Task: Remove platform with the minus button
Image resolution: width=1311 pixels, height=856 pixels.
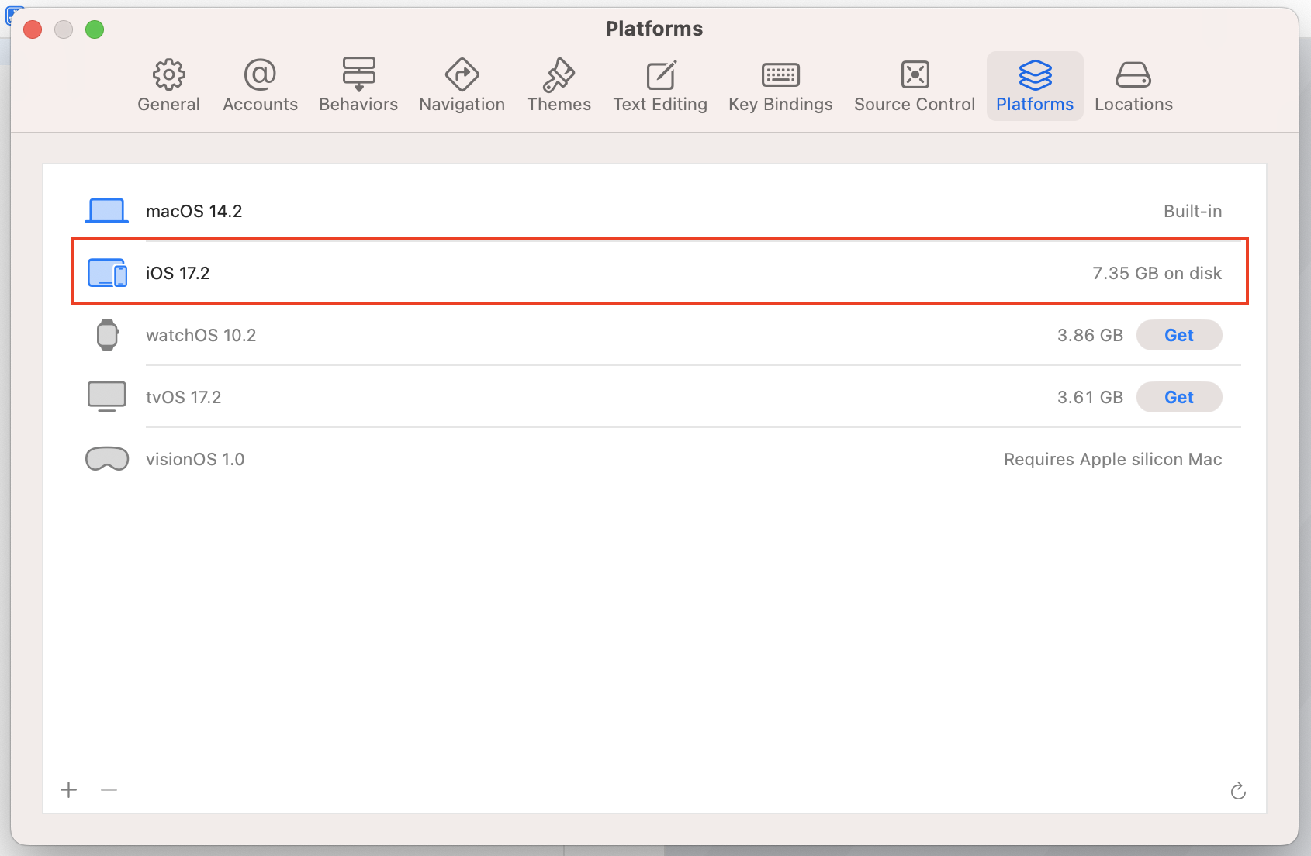Action: click(109, 790)
